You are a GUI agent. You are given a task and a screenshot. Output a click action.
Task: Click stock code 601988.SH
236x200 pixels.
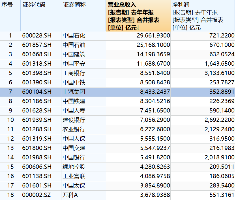37,157
